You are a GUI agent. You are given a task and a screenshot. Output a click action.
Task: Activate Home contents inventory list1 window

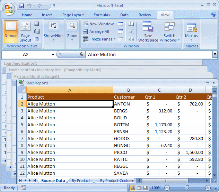55,70
